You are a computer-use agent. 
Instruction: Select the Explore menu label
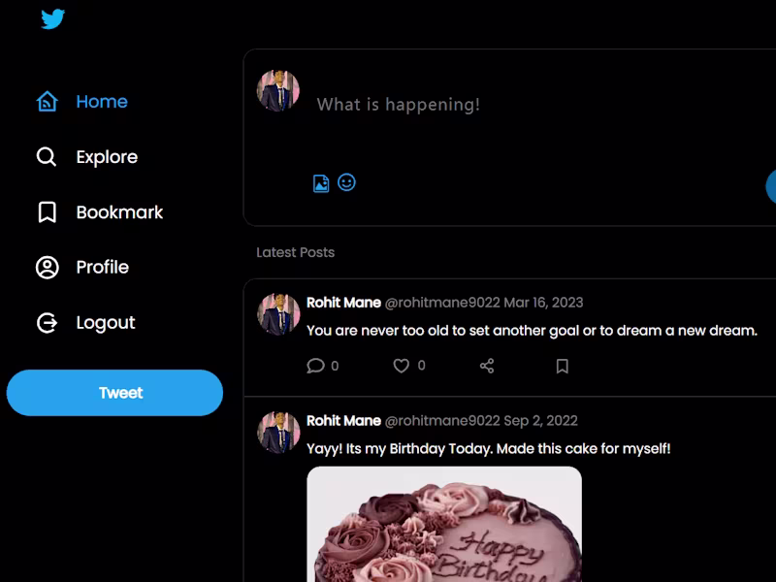(x=107, y=157)
